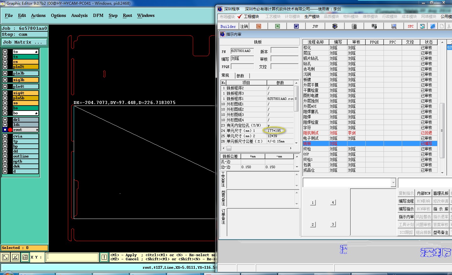Click the Internet Explorer toolbar icon
The image size is (452, 275).
433,26
